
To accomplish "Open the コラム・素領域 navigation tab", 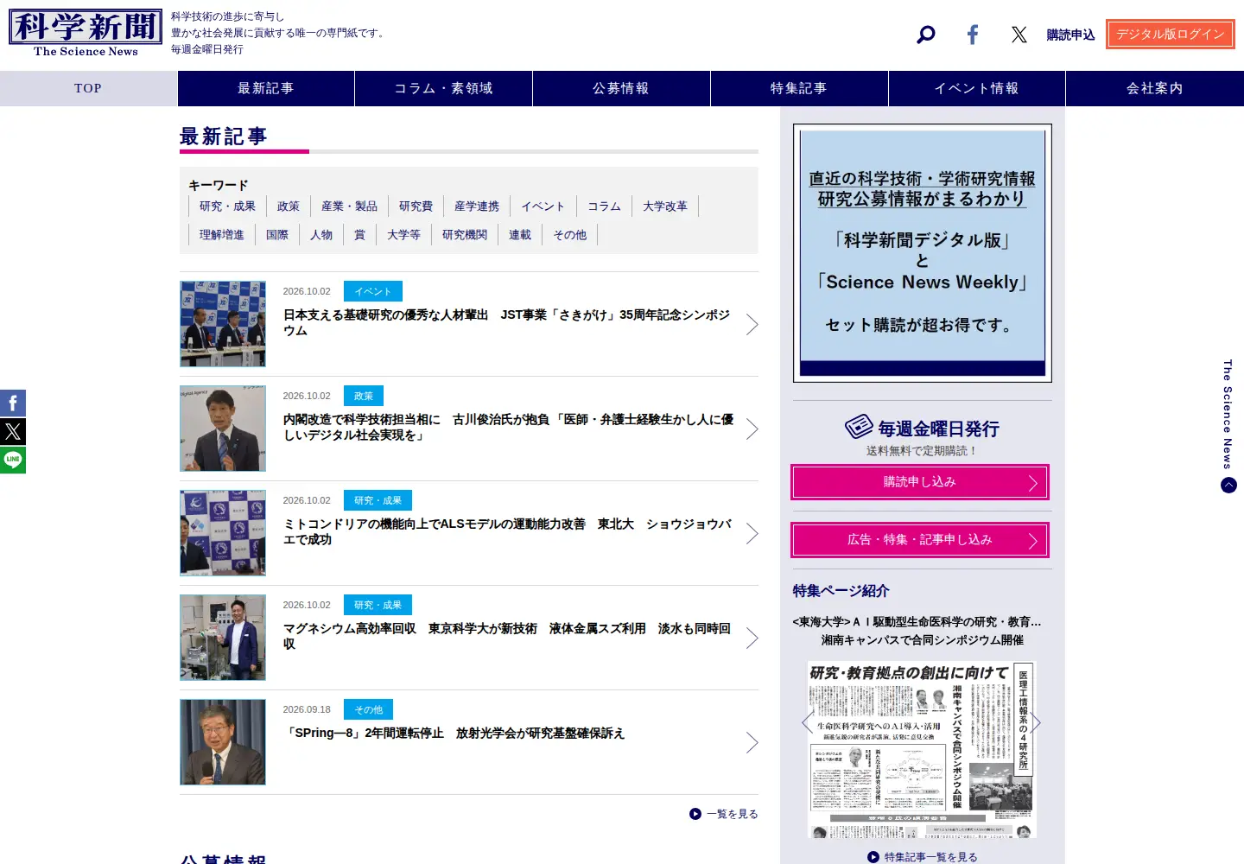I will click(444, 88).
